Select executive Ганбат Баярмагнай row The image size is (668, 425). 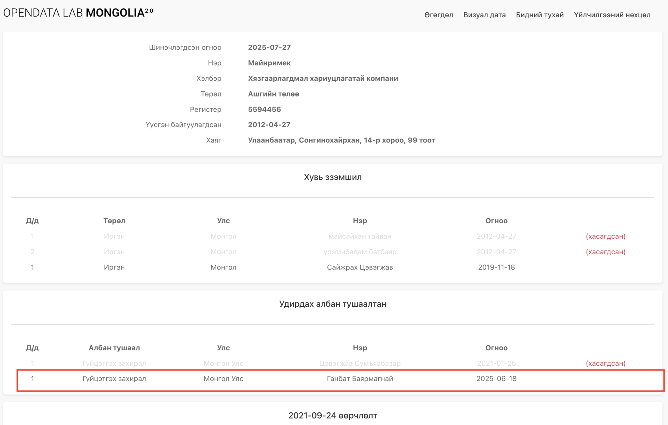click(x=360, y=379)
